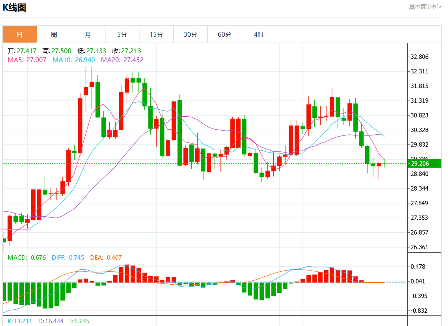Open the 4时 four-hour chart tab
This screenshot has width=448, height=326.
pyautogui.click(x=259, y=34)
